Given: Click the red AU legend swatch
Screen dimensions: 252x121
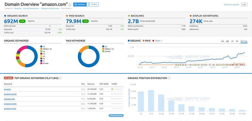Looking at the screenshot, I should 41,54.
